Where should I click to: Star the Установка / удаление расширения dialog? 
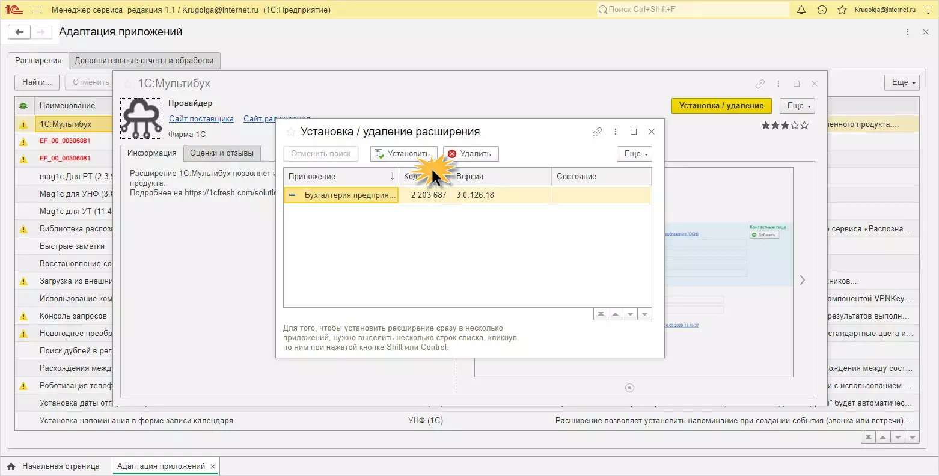point(291,132)
